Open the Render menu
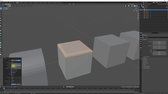The image size is (168, 94). [x=7, y=2]
